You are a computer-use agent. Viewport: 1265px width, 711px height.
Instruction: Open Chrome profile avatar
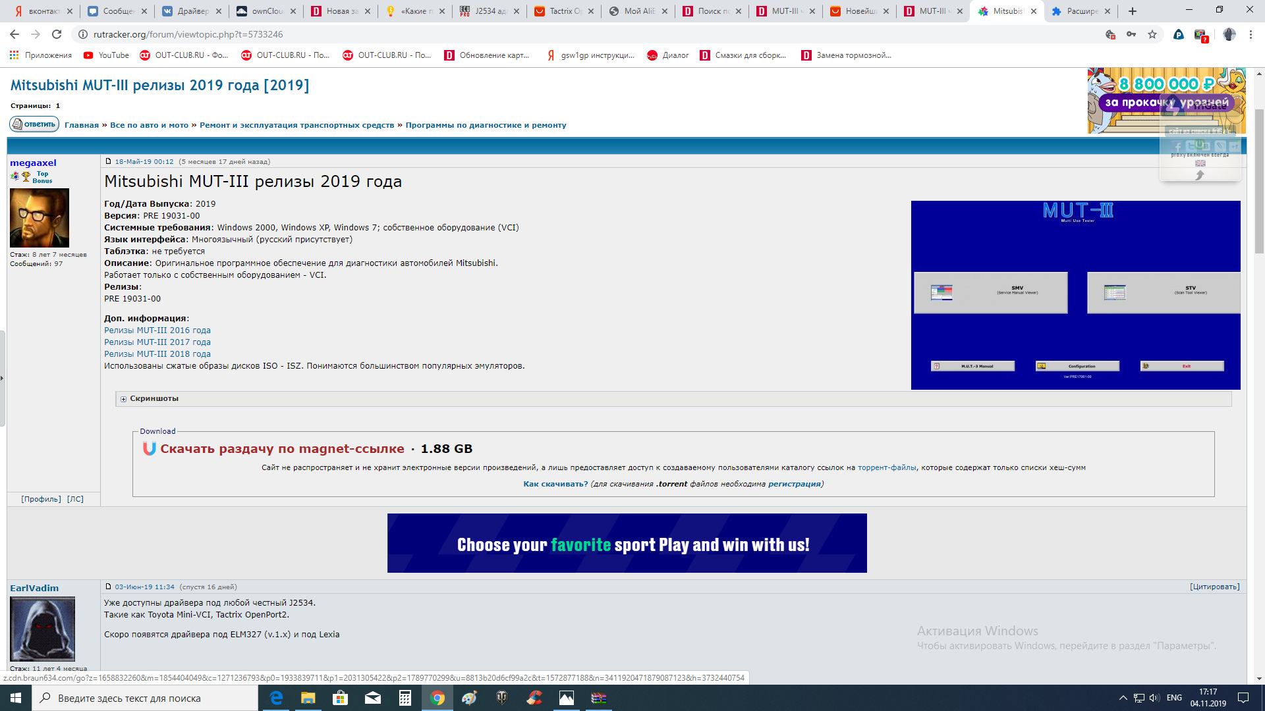tap(1229, 34)
